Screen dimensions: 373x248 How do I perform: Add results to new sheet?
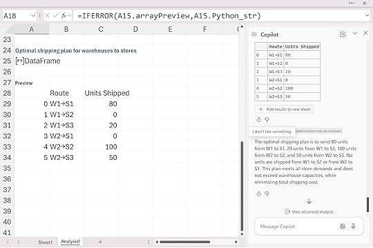click(284, 109)
